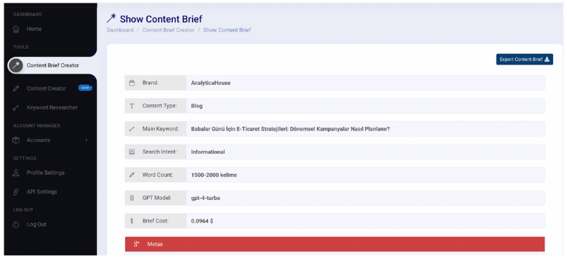Screen dimensions: 567x261
Task: Click the Google Plus icon in Metas bar
Action: (x=137, y=244)
